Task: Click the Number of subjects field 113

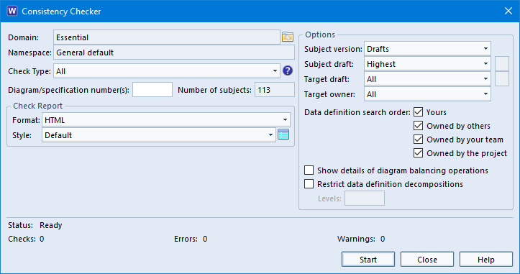Action: click(x=275, y=90)
